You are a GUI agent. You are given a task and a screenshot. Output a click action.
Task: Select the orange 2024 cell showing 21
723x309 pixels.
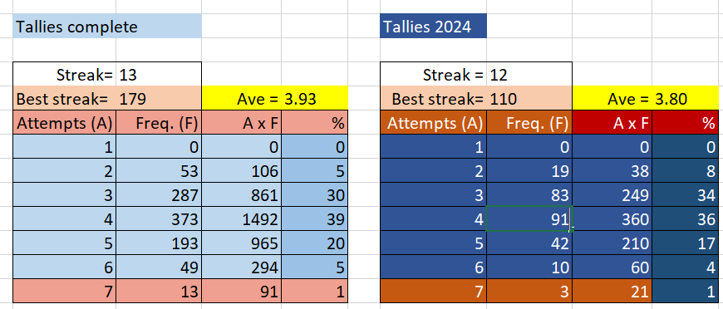[612, 291]
